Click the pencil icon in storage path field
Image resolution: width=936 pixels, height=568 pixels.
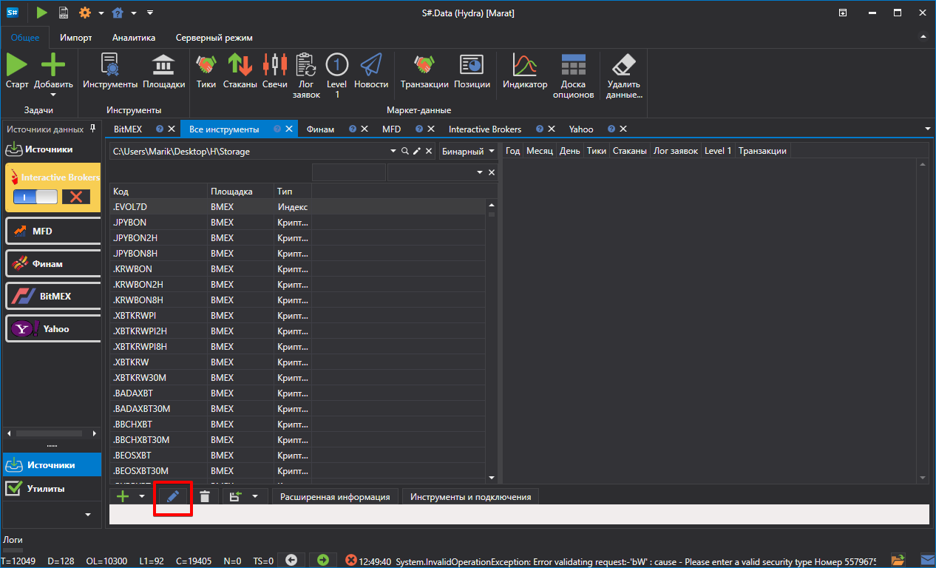(x=416, y=151)
